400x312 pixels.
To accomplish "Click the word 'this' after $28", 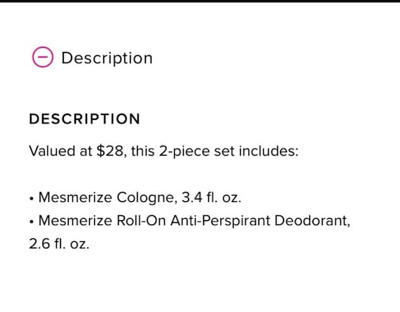I will coord(143,151).
